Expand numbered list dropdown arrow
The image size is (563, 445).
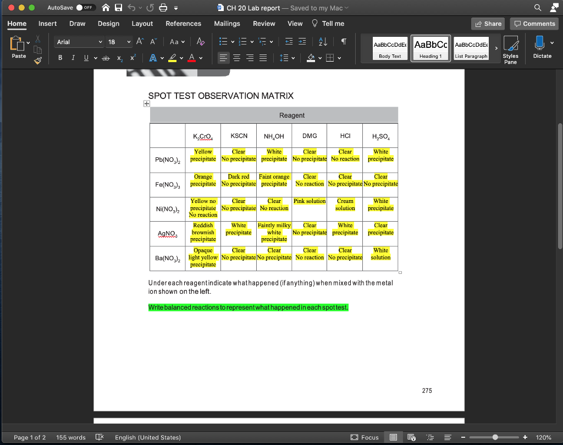coord(252,42)
